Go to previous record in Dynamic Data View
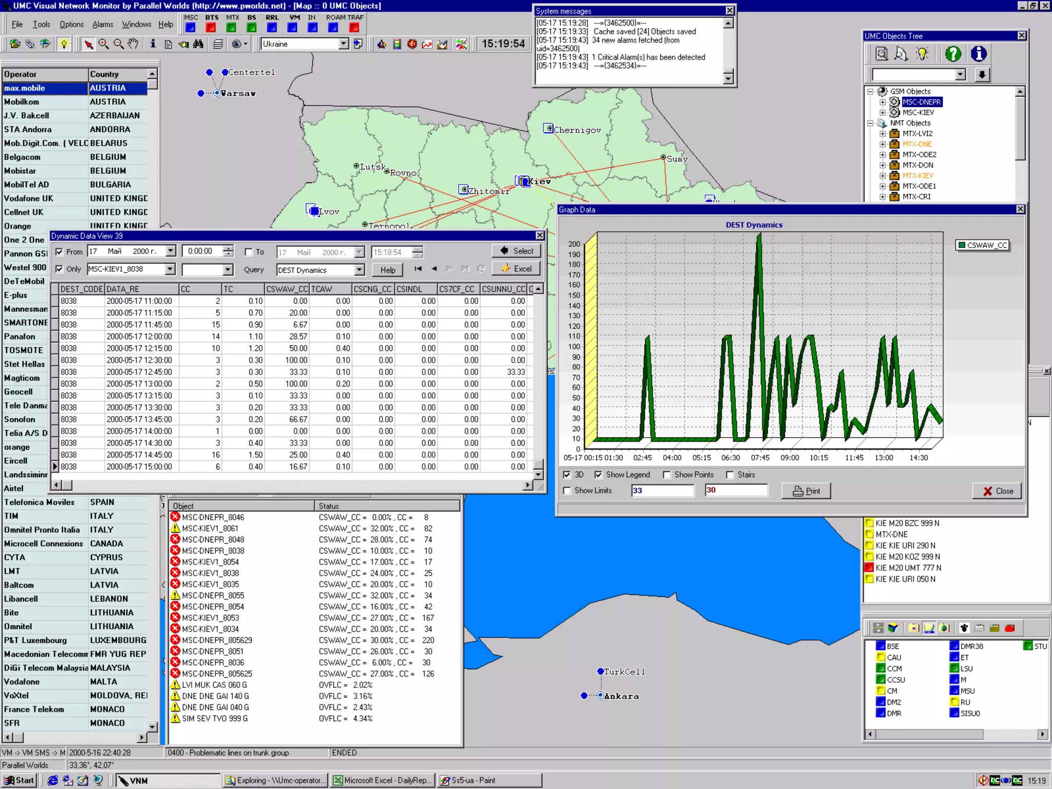1052x789 pixels. 434,269
